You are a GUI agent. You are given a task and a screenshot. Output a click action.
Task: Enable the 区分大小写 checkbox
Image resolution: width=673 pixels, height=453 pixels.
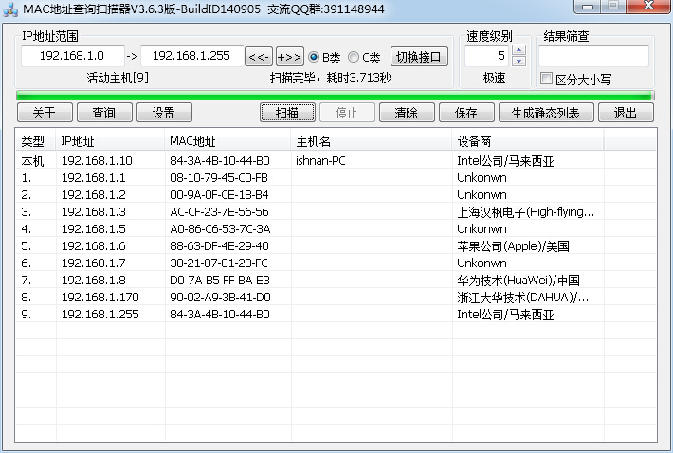coord(546,80)
